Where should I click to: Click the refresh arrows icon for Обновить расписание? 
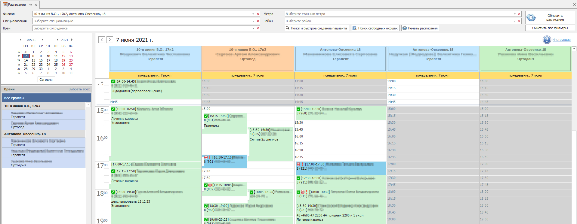click(x=531, y=18)
